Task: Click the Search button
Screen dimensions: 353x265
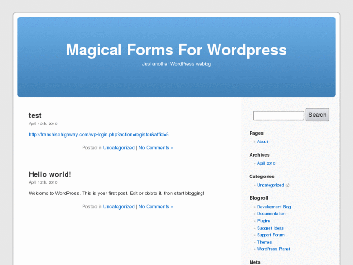Action: (x=318, y=115)
